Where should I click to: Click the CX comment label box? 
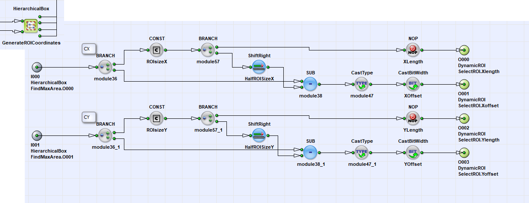[89, 49]
